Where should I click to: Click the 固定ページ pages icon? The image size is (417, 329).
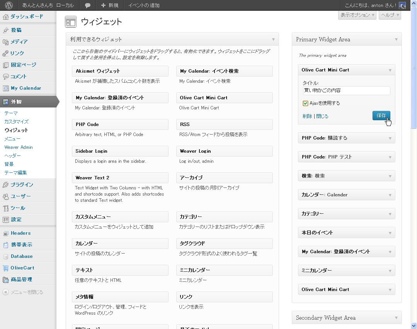5,65
